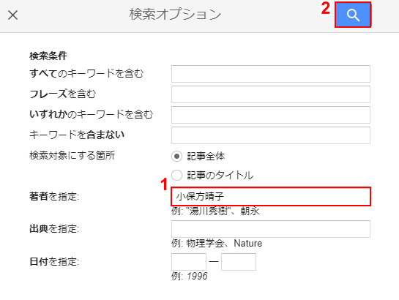Click the author field containing 小保方晴子
This screenshot has height=300, width=399.
point(271,197)
